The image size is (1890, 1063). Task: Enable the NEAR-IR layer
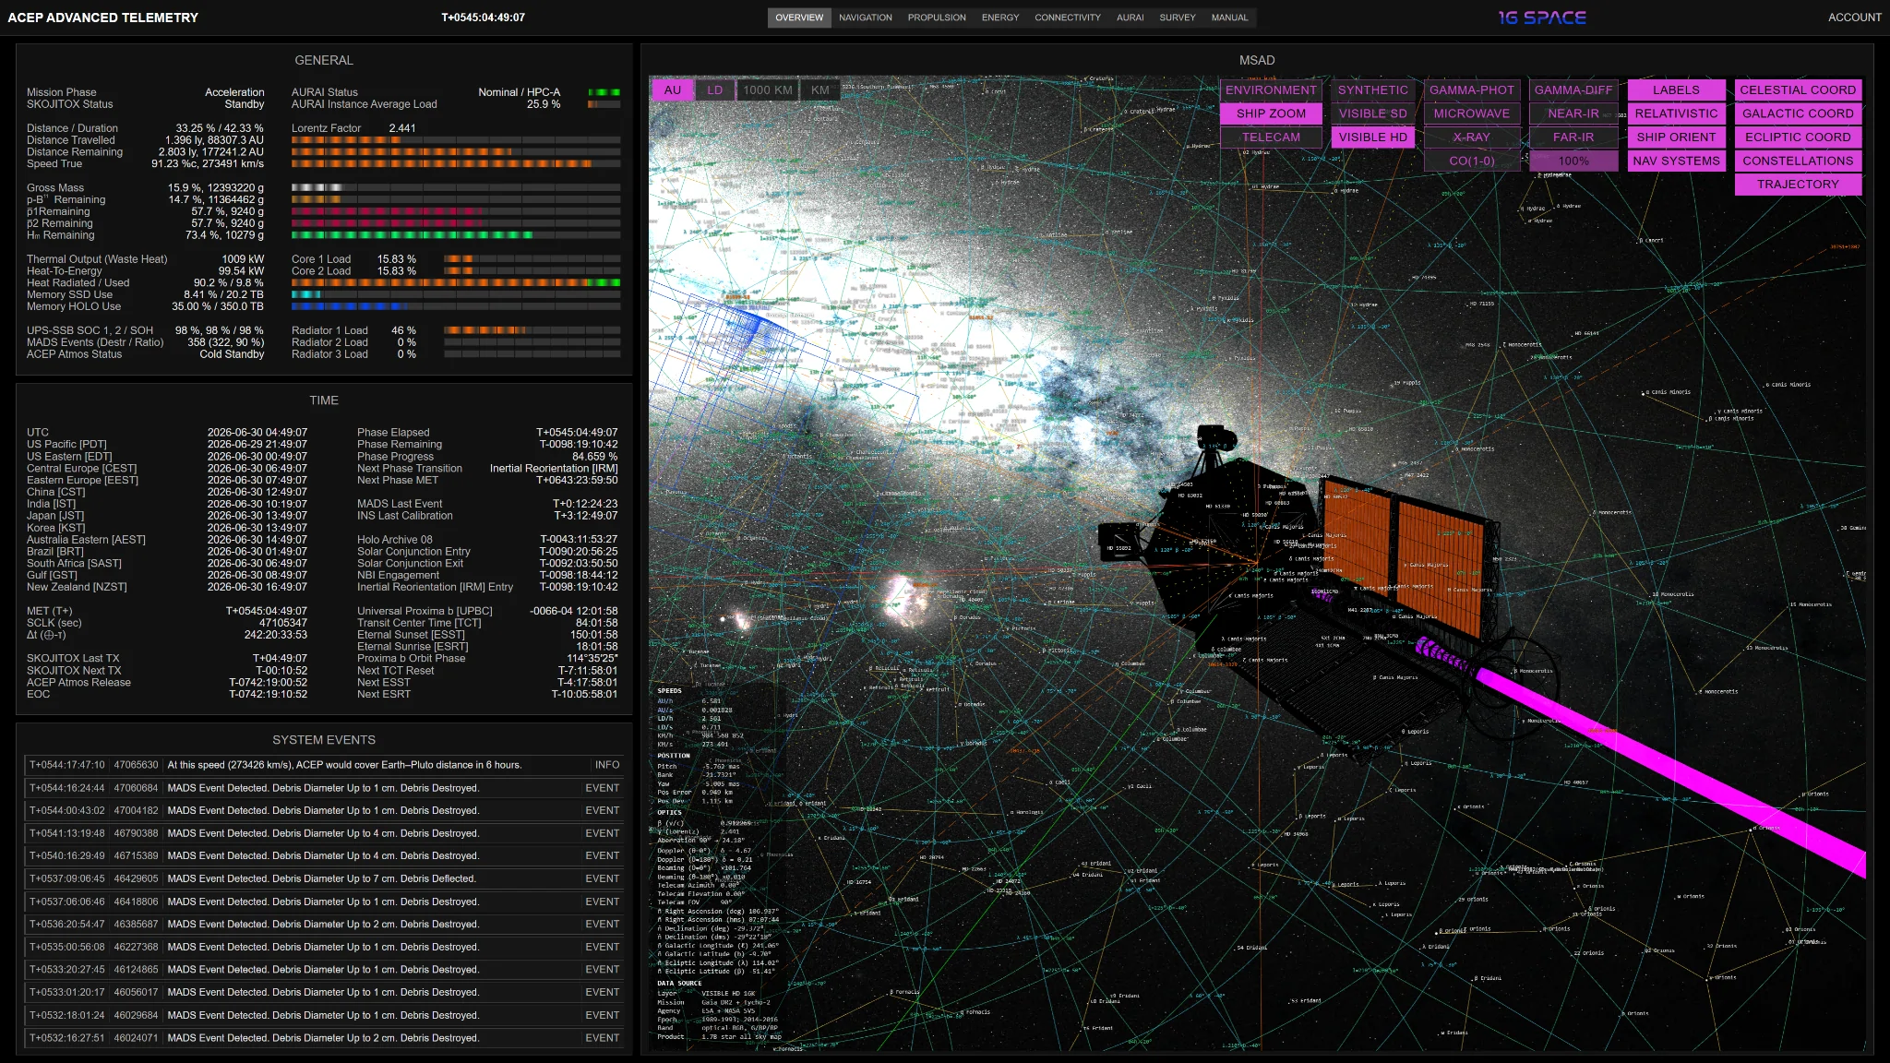pos(1573,113)
